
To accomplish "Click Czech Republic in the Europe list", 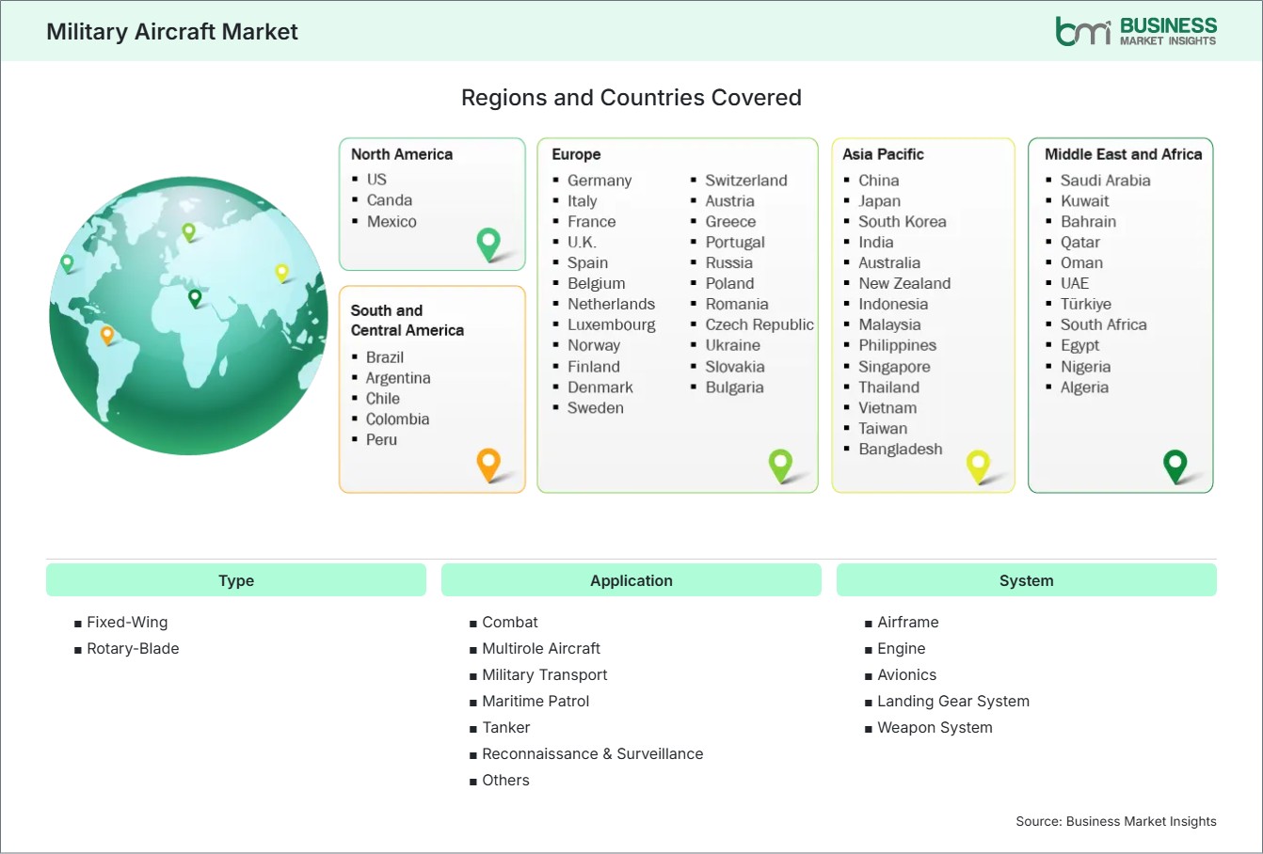I will tap(759, 325).
